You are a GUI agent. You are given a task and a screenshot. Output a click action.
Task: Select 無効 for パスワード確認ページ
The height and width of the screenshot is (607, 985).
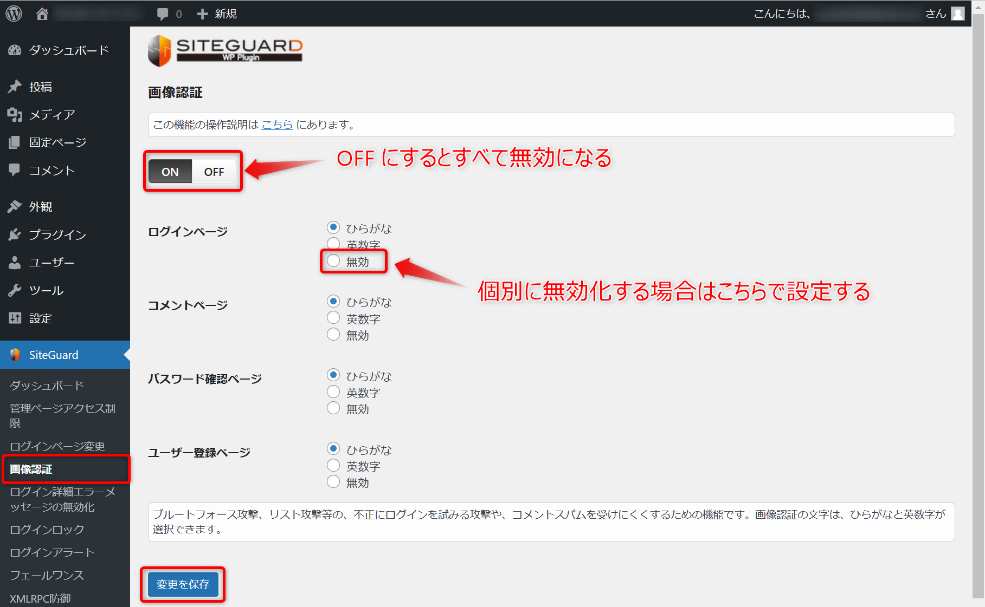coord(333,408)
